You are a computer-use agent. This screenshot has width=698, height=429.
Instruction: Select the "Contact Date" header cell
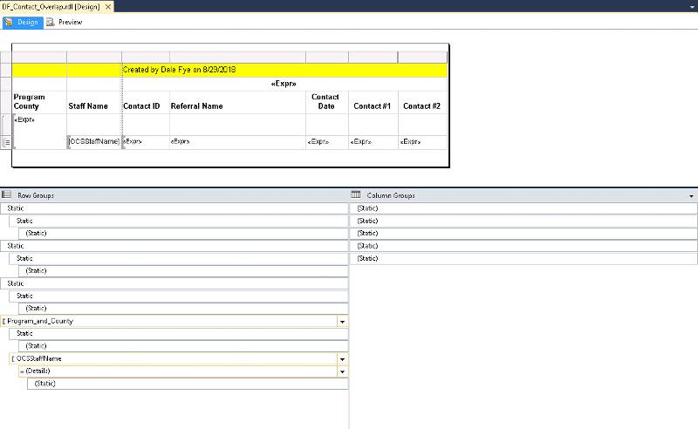pos(327,102)
